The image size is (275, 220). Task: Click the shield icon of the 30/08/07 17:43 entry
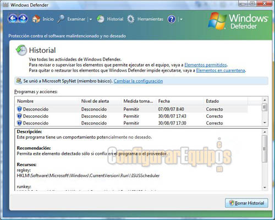pos(19,116)
